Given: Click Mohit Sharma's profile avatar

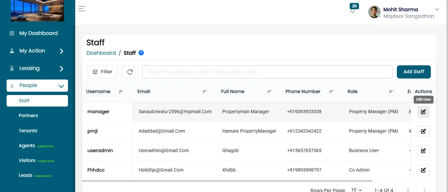Looking at the screenshot, I should click(374, 12).
